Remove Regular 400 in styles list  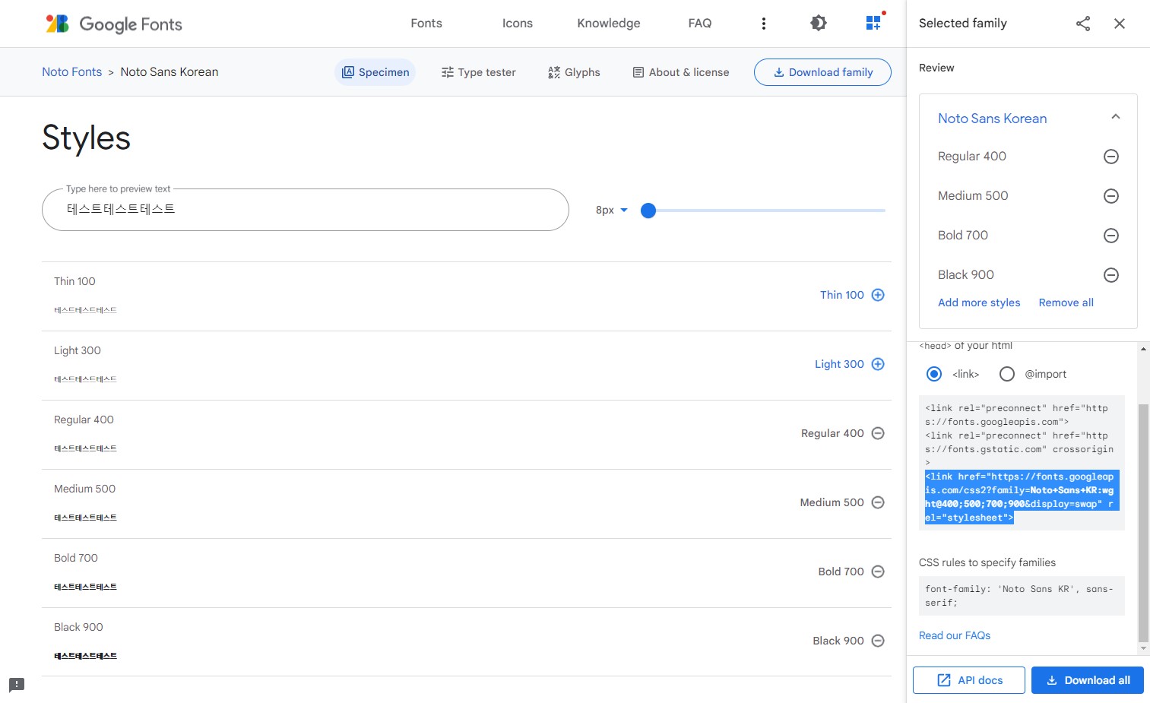(878, 433)
